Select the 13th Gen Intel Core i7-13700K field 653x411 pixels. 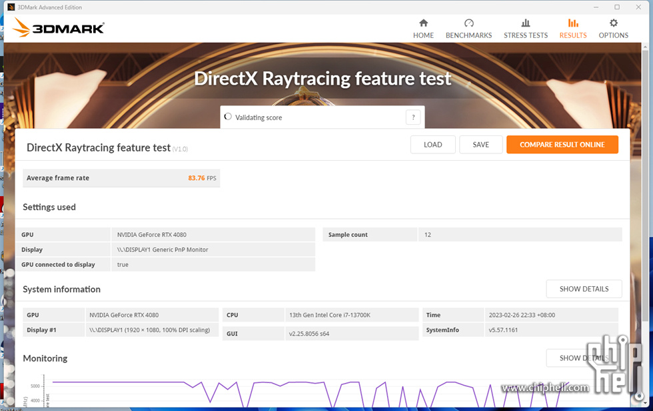coord(351,315)
